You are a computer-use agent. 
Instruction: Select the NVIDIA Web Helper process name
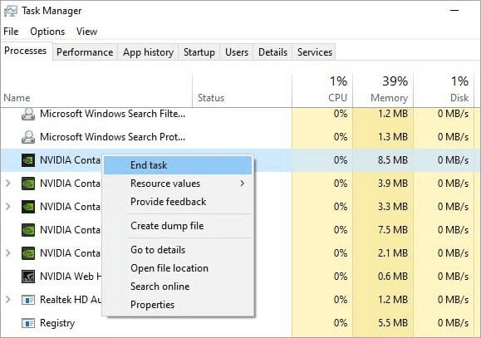[x=71, y=277]
